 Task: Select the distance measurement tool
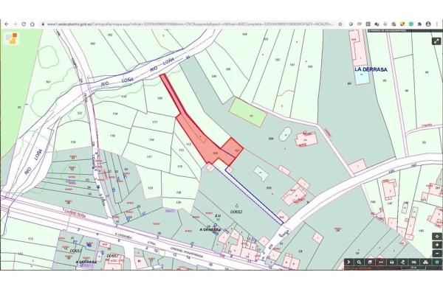pos(381,262)
